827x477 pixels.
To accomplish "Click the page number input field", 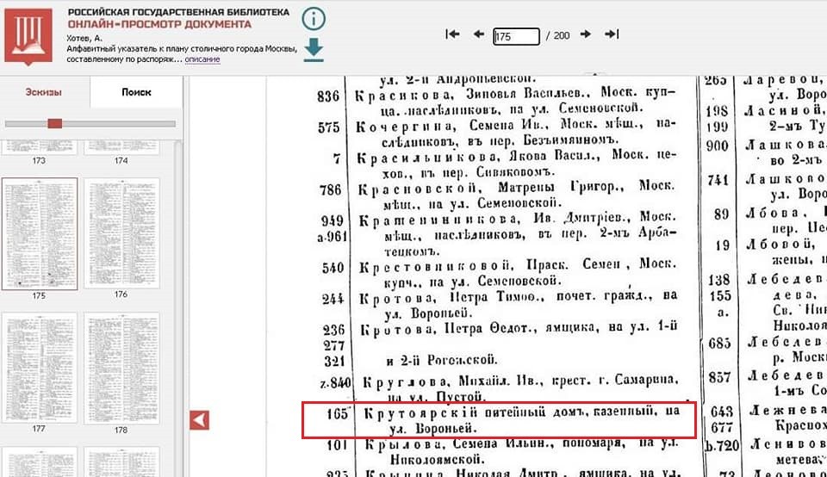I will 515,36.
